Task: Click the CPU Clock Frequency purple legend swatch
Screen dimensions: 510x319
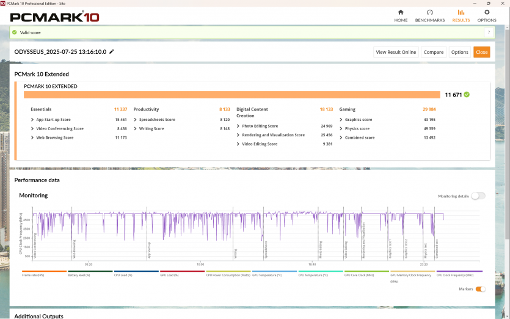Action: click(x=459, y=271)
